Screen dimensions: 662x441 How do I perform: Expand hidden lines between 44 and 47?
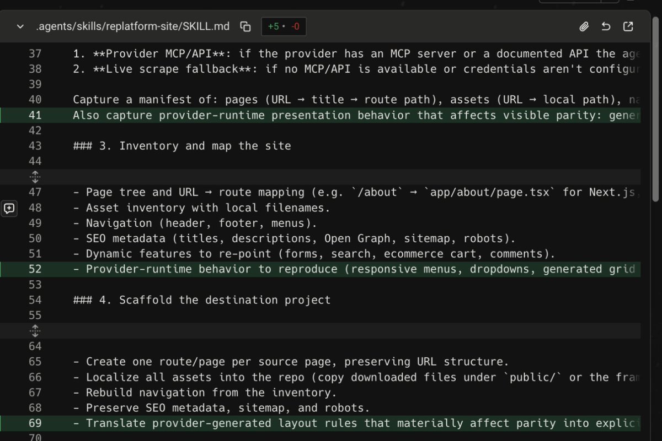[x=35, y=177]
